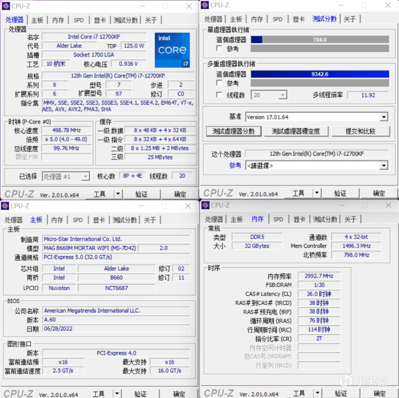
Task: Click CAS# Latency value 36.0 时钟
Action: point(319,294)
